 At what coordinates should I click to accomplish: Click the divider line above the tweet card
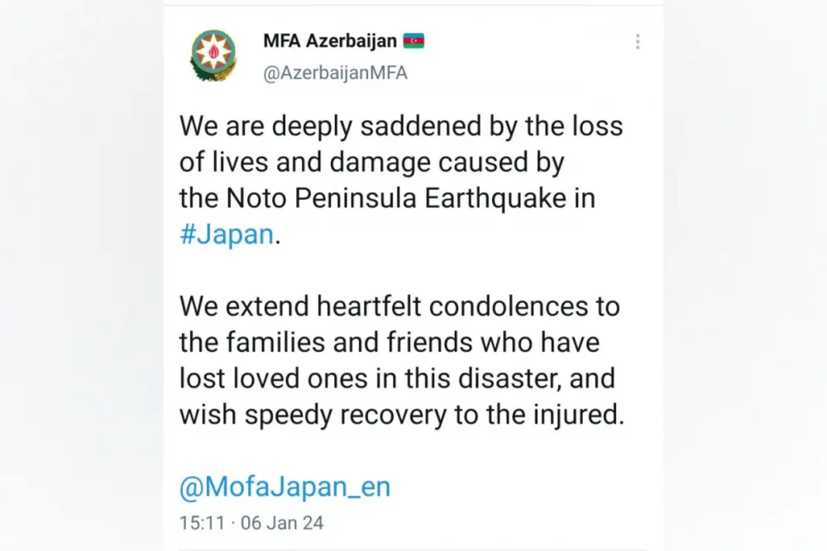[413, 5]
